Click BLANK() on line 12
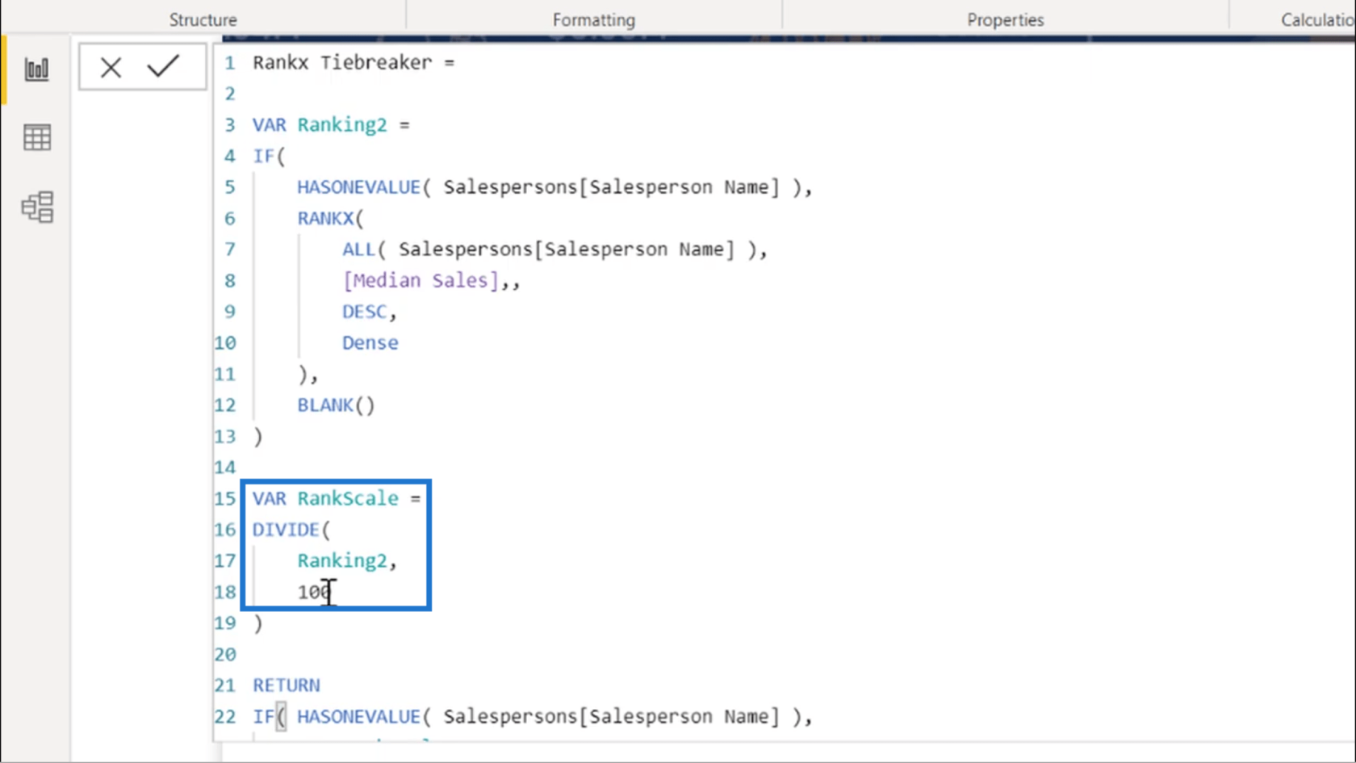 336,405
